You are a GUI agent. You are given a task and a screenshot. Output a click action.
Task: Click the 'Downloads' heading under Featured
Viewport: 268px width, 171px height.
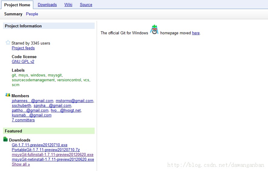[20, 140]
